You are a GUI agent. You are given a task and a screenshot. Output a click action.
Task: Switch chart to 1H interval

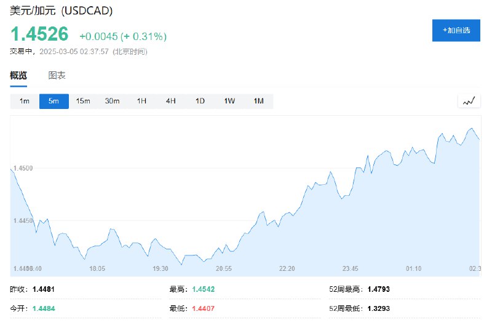[141, 101]
